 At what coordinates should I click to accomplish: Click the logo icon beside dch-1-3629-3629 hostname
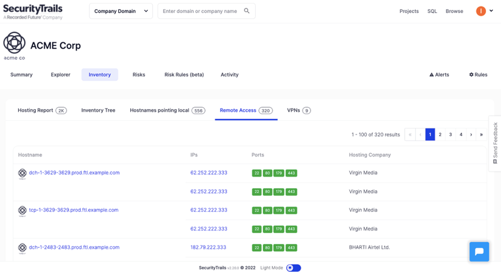tap(22, 173)
